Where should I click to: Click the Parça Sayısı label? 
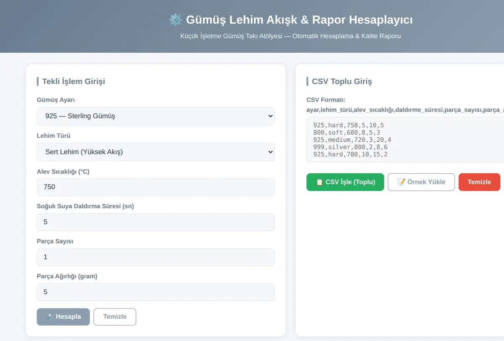(x=55, y=241)
